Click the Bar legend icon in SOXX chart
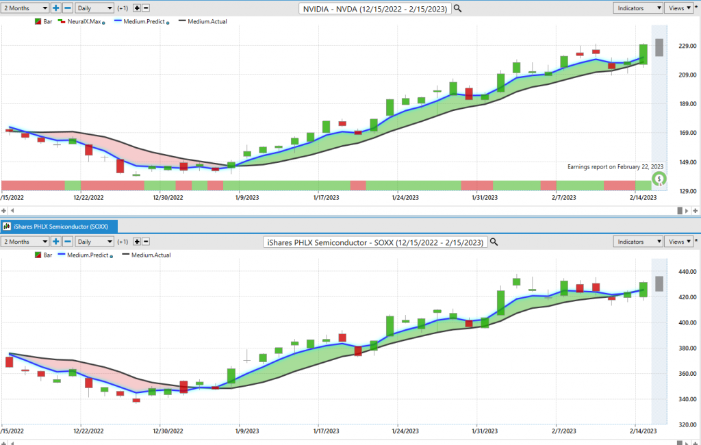 38,255
